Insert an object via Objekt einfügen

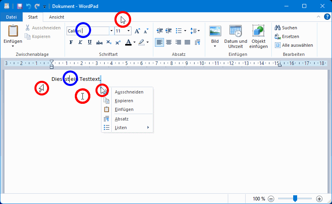click(258, 31)
